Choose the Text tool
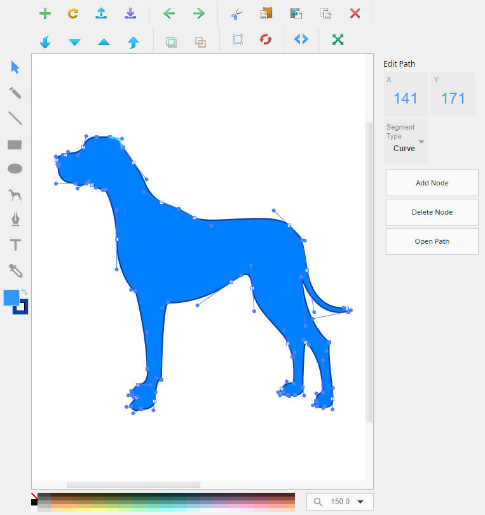Screen dimensions: 485x515 pyautogui.click(x=15, y=245)
